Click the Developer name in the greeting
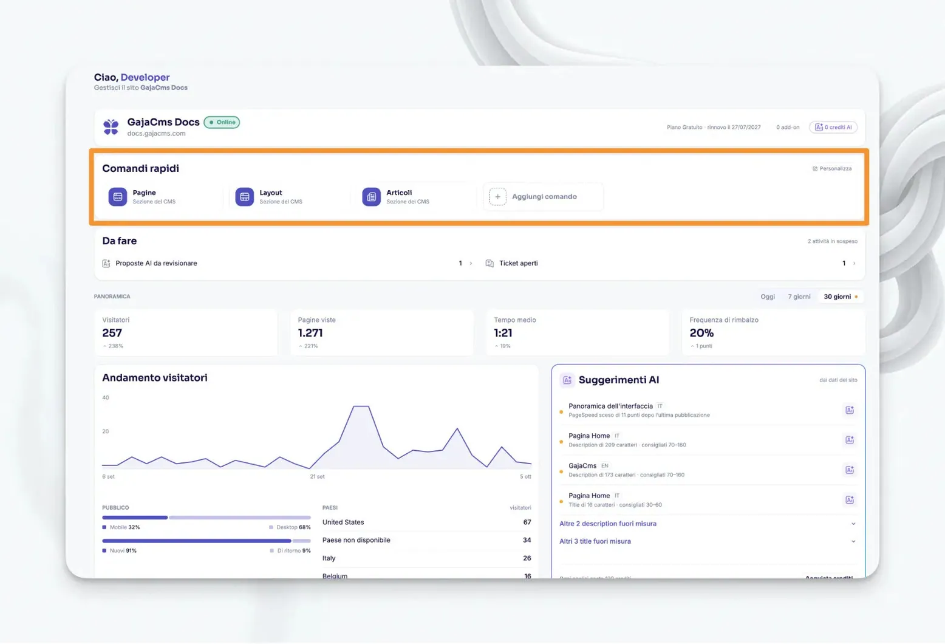 pyautogui.click(x=145, y=77)
